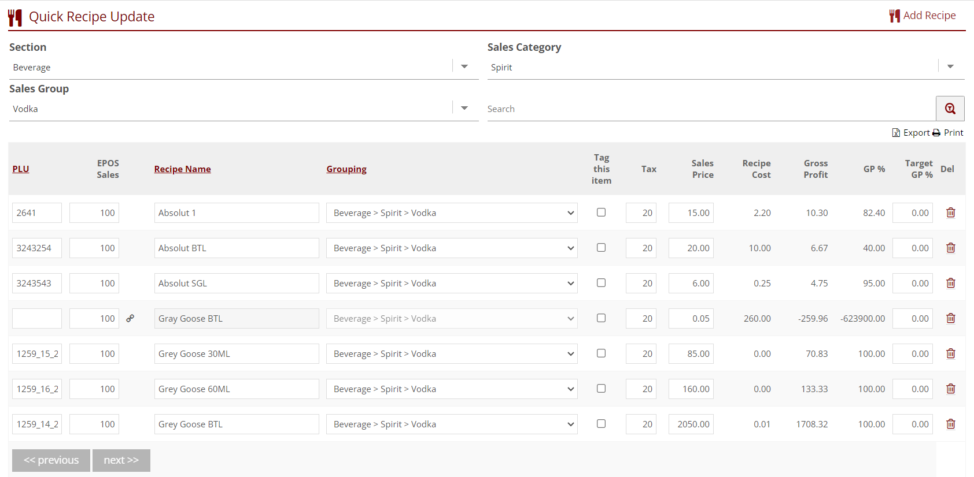This screenshot has width=974, height=477.
Task: Delete the Absolut 1 recipe row
Action: (950, 213)
